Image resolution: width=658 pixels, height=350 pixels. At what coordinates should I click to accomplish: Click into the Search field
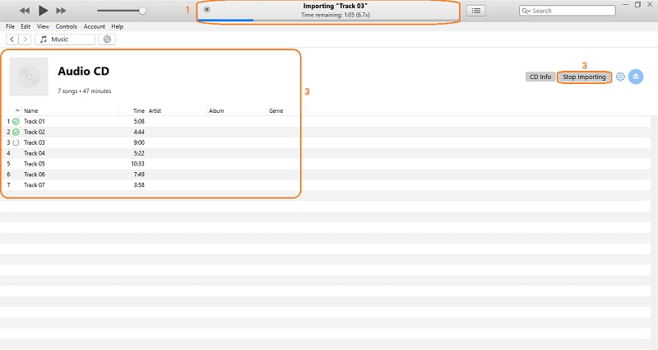click(x=568, y=11)
